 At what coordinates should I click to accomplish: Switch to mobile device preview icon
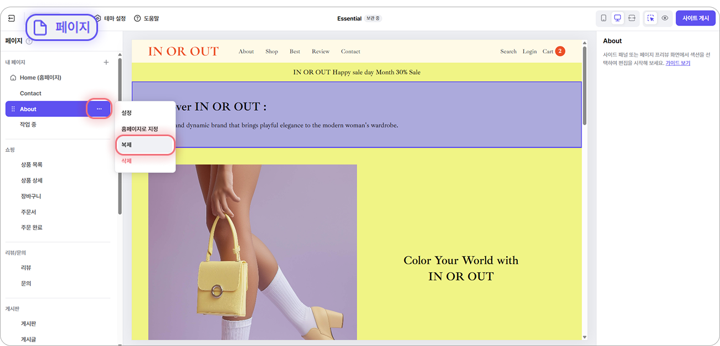pyautogui.click(x=604, y=18)
